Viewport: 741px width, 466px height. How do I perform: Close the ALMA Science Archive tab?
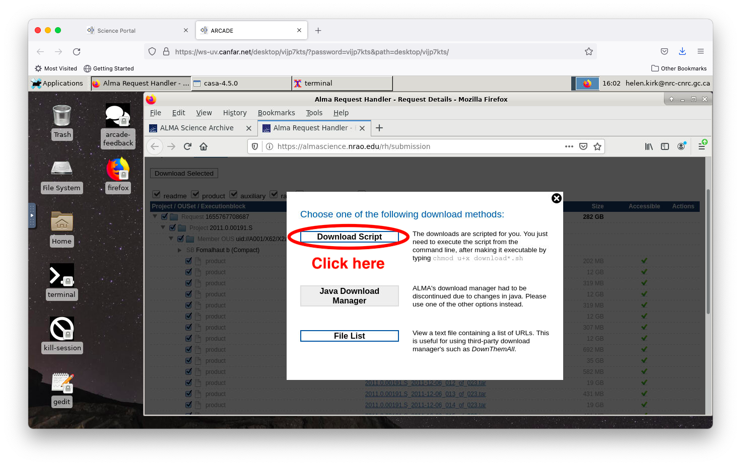click(x=249, y=128)
